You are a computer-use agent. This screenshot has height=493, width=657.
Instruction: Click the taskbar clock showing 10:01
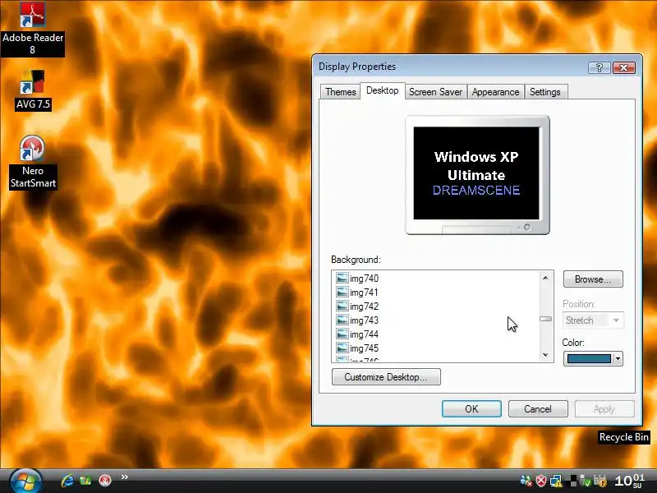pos(629,481)
